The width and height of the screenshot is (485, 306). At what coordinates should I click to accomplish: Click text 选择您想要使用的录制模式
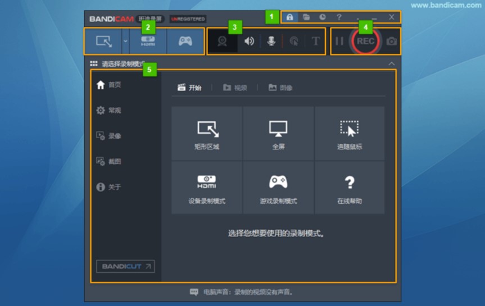[276, 234]
